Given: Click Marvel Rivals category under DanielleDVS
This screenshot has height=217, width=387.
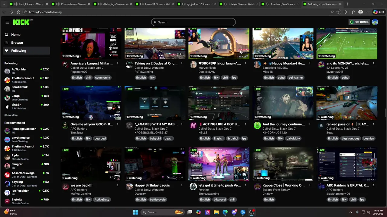Looking at the screenshot, I should click(207, 68).
